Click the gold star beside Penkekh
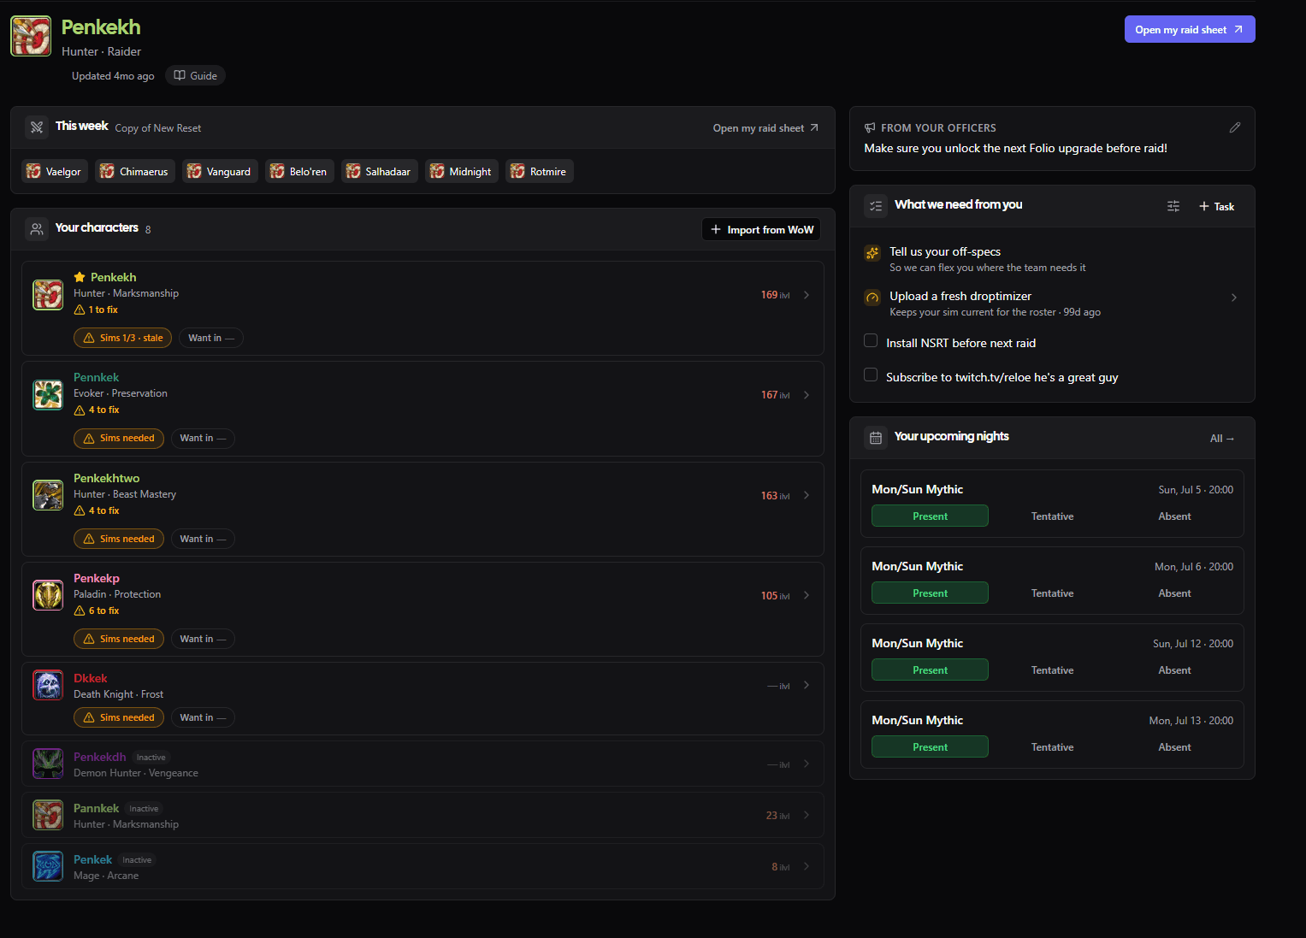The height and width of the screenshot is (938, 1306). pos(80,277)
